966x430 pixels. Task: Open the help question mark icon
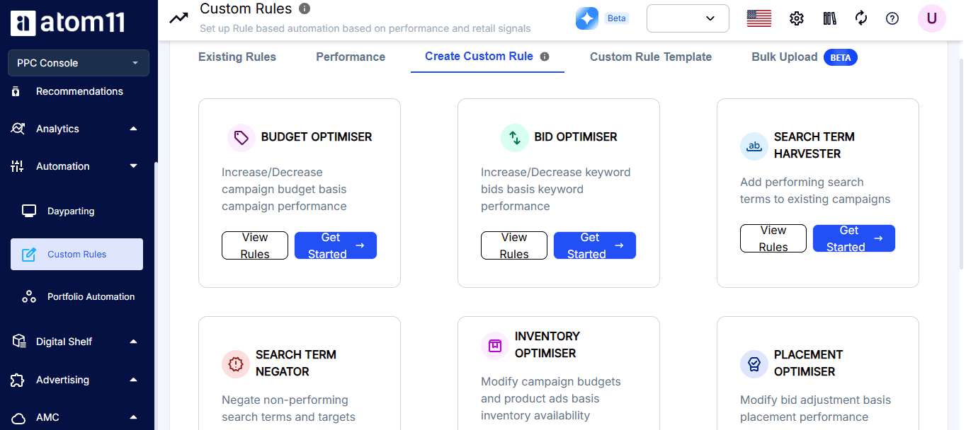pos(892,18)
